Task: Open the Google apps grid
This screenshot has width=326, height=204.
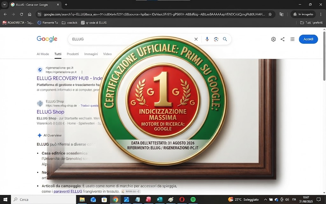Action: click(292, 39)
